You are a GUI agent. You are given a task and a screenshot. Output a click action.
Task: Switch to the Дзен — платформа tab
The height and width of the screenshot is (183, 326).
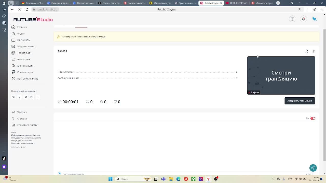(109, 3)
